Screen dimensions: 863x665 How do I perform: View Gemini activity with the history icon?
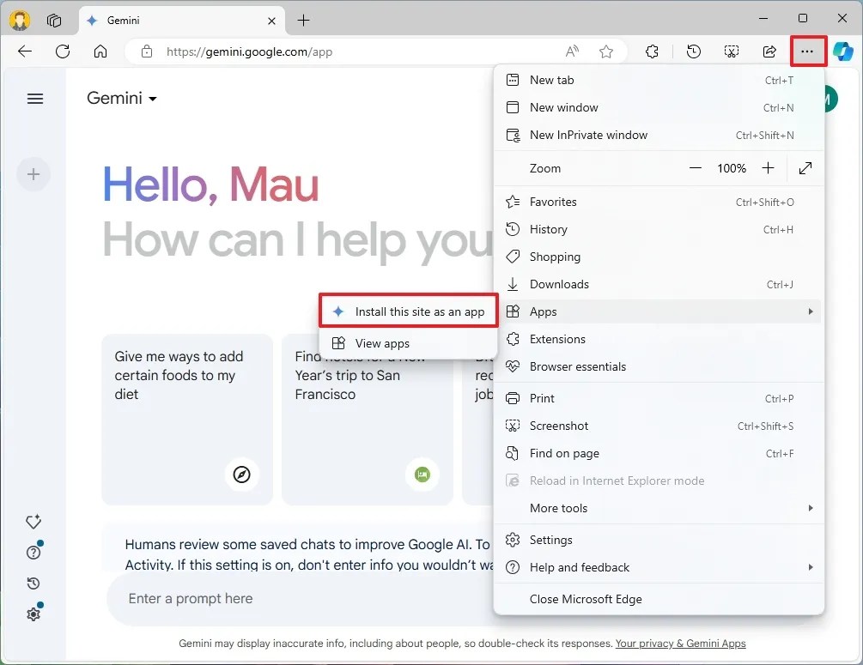tap(33, 583)
